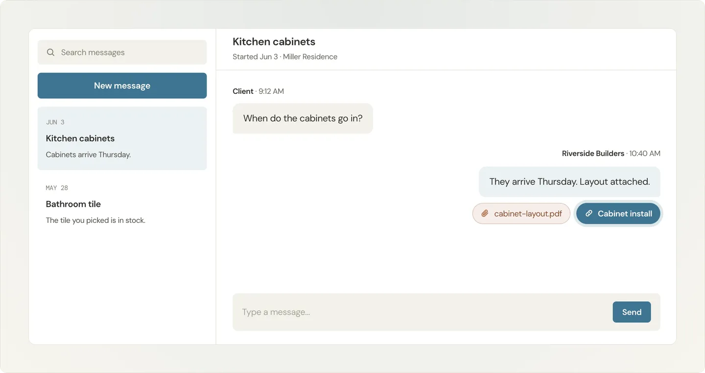Click the magnifier icon in the search box
The height and width of the screenshot is (373, 705).
(50, 52)
